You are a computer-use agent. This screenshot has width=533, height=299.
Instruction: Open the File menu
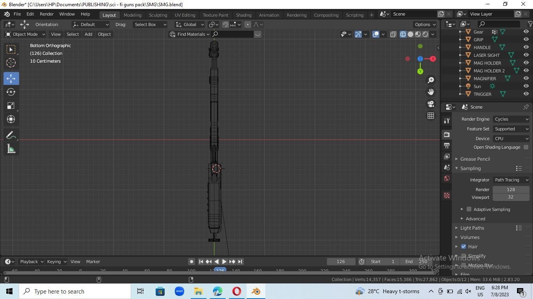click(x=17, y=14)
